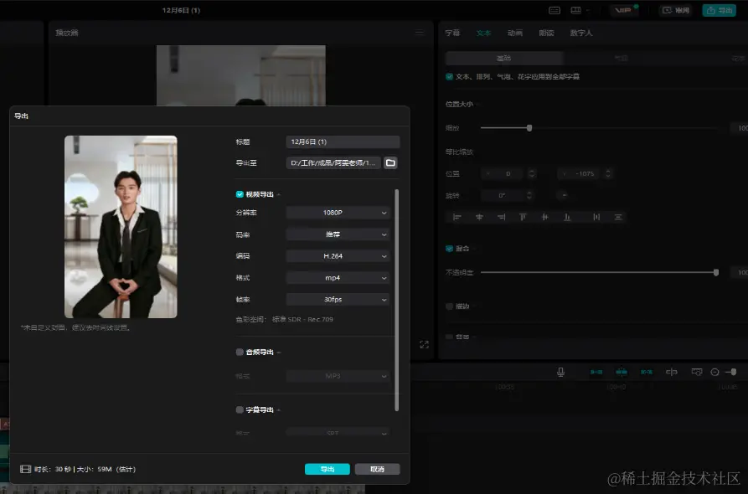Screen dimensions: 748x494
Task: Browse export folder with the folder icon
Action: coord(390,163)
